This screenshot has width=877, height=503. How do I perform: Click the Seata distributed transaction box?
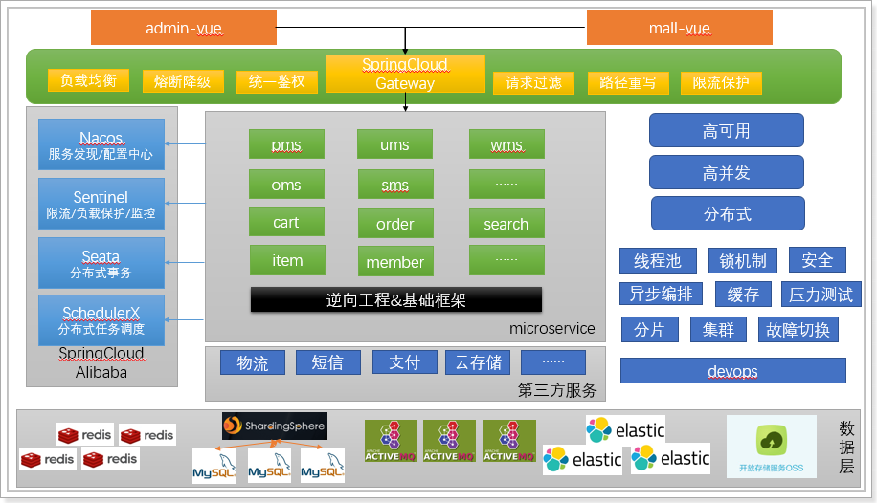[101, 264]
